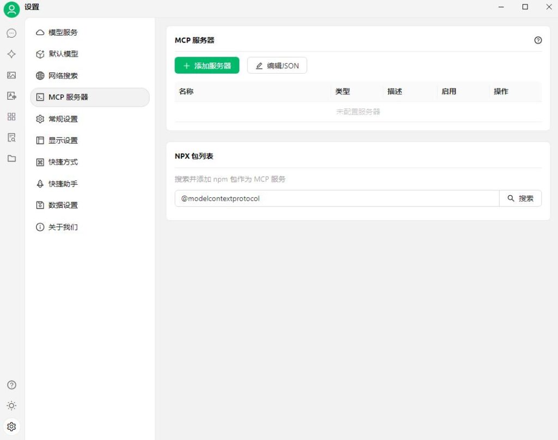Open the knowledge base sidebar icon

11,138
